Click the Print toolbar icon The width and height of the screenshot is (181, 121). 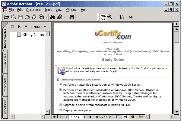tap(27, 17)
